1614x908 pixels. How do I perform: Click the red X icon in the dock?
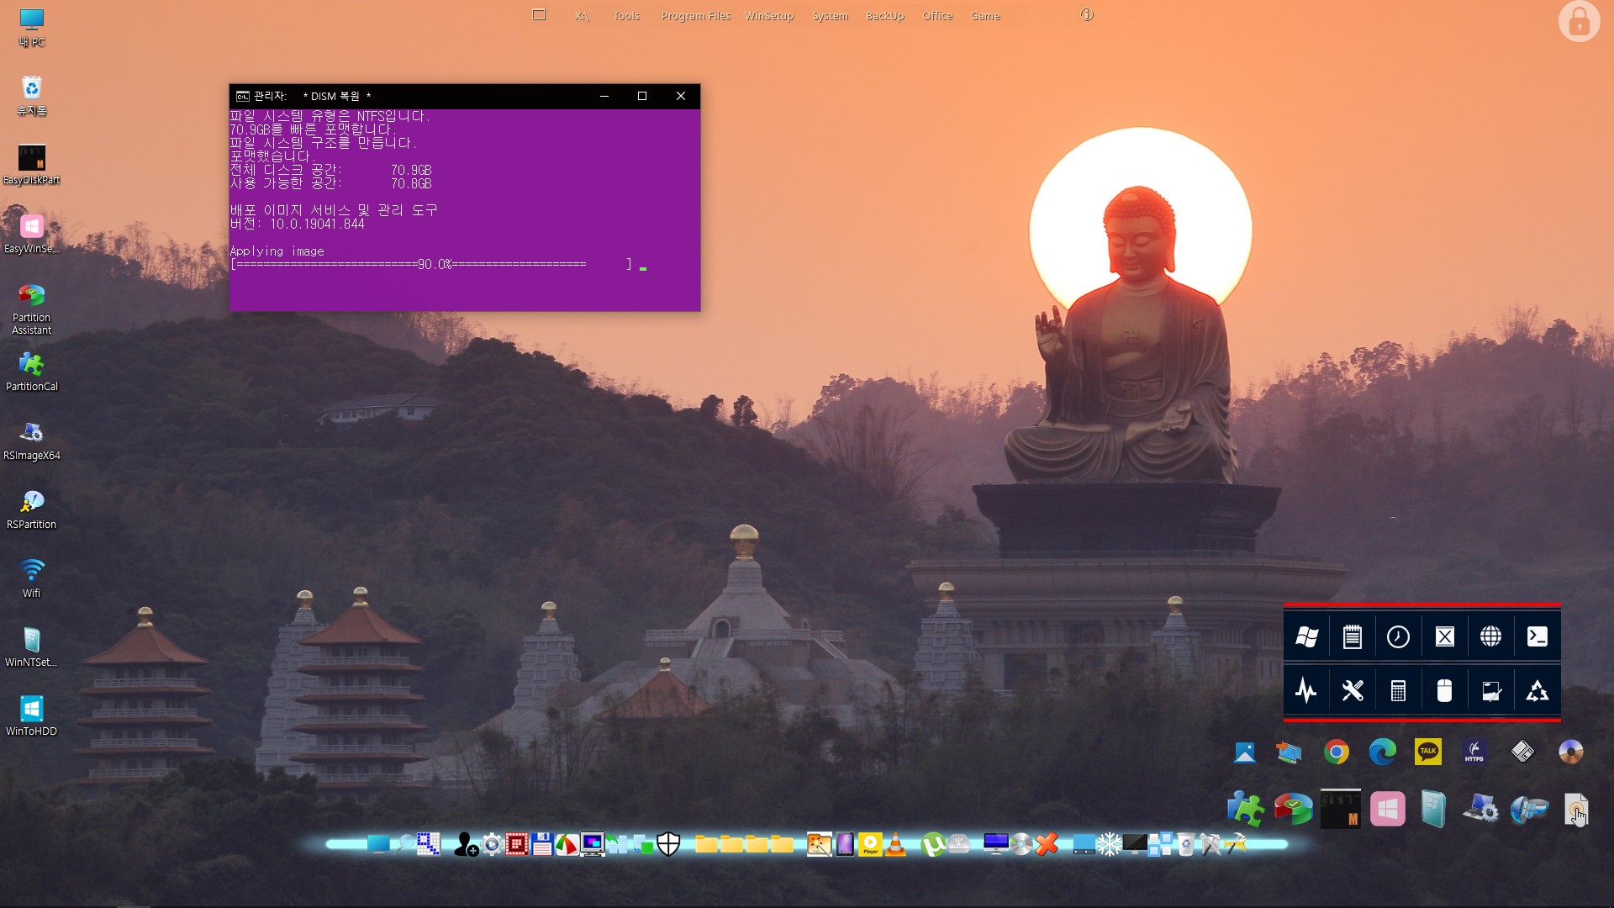(x=1047, y=843)
